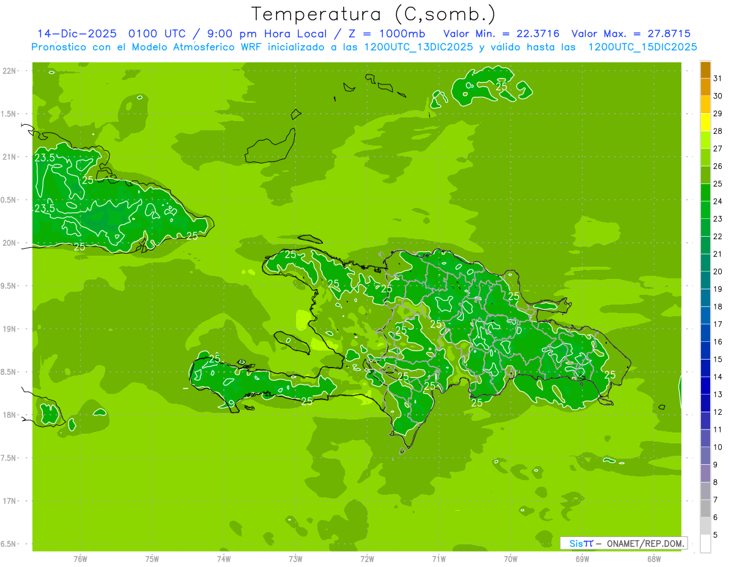Screen dimensions: 734x567
Task: Click latitude axis label "8.5N"
Action: pos(9,372)
